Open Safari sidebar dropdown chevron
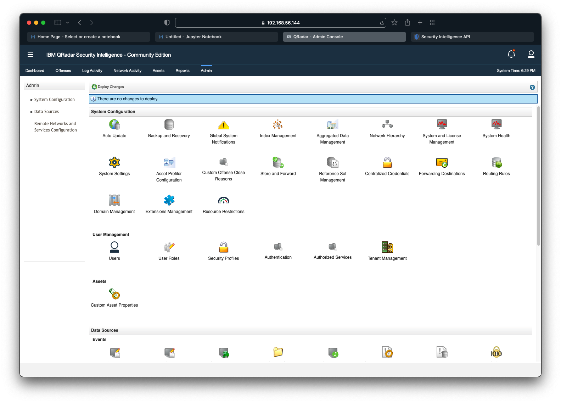This screenshot has width=561, height=403. [x=67, y=23]
